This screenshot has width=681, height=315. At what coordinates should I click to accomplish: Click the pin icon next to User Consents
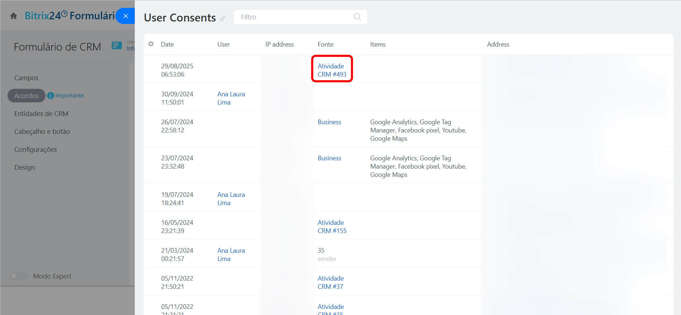(223, 19)
